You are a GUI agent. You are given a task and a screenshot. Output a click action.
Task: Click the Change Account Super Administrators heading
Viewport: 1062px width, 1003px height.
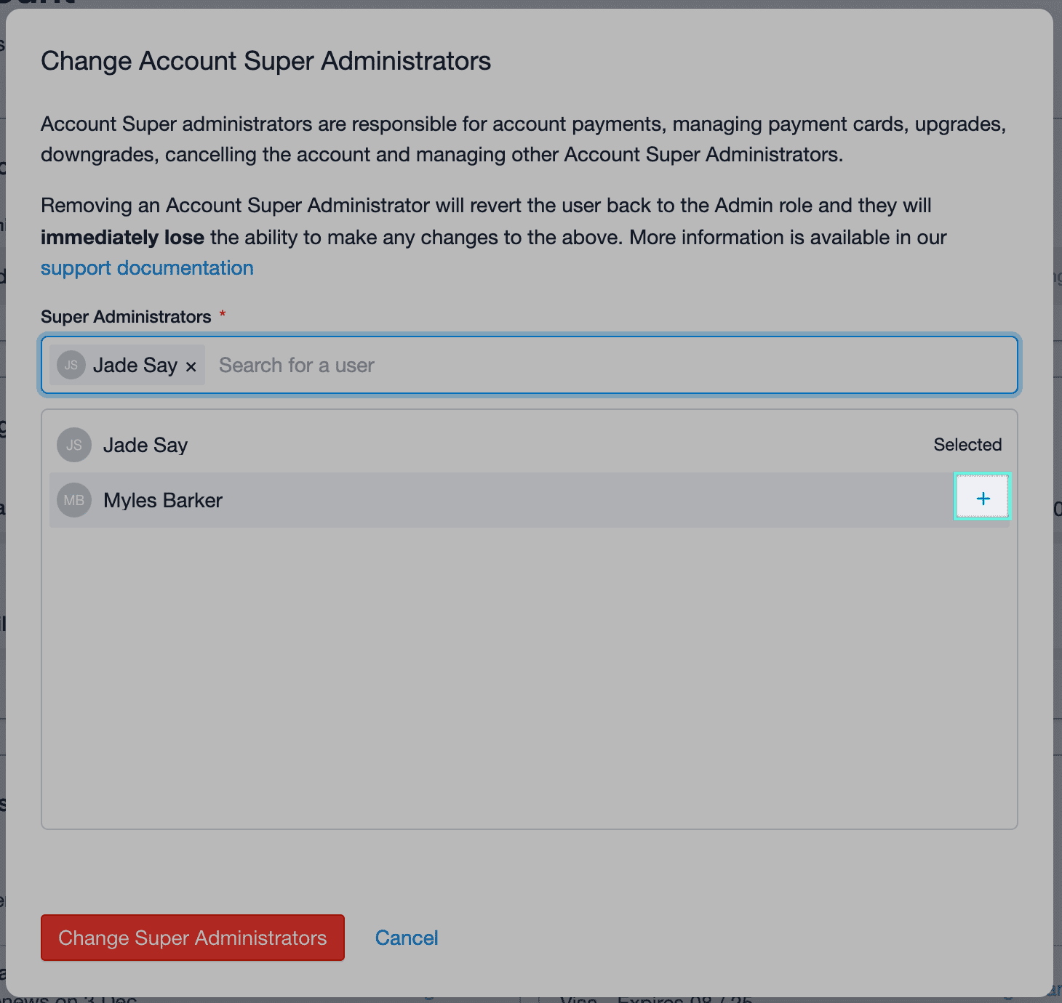[265, 61]
